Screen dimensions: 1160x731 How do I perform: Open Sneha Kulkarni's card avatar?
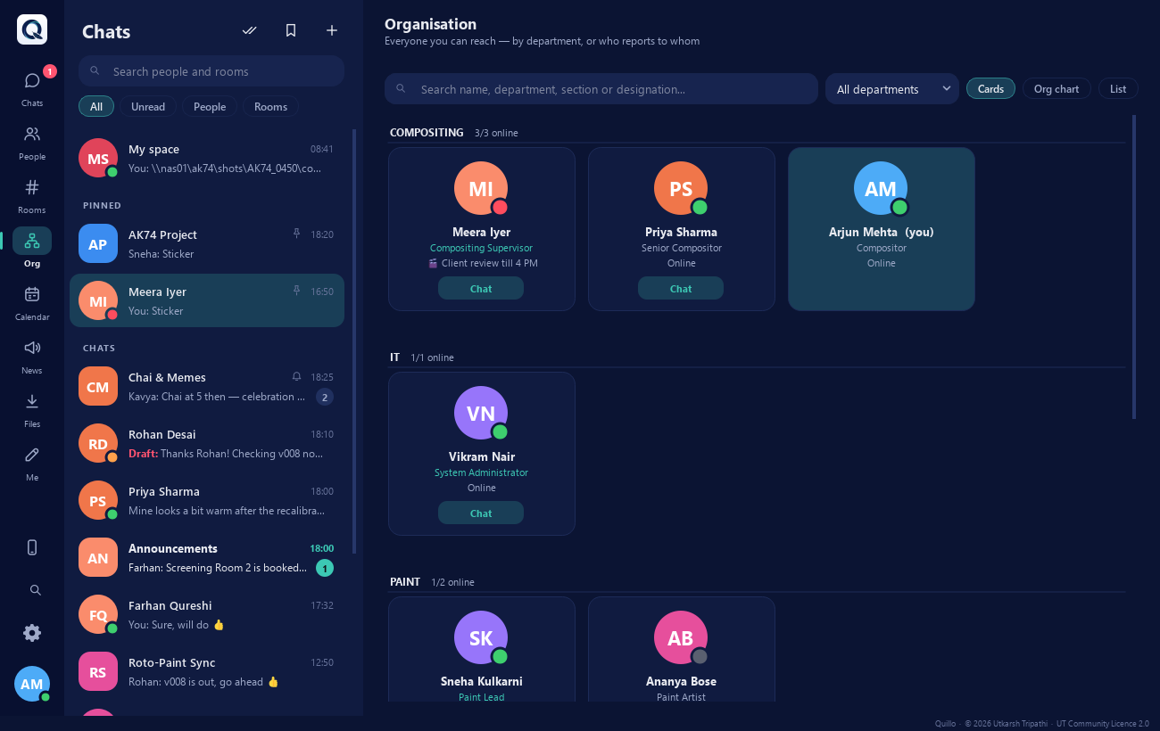pos(481,637)
